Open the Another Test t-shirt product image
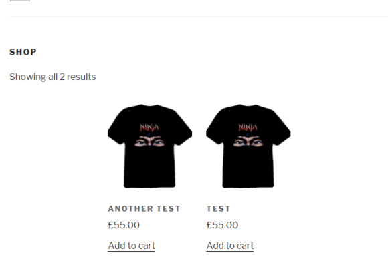This screenshot has height=267, width=388. tap(150, 146)
